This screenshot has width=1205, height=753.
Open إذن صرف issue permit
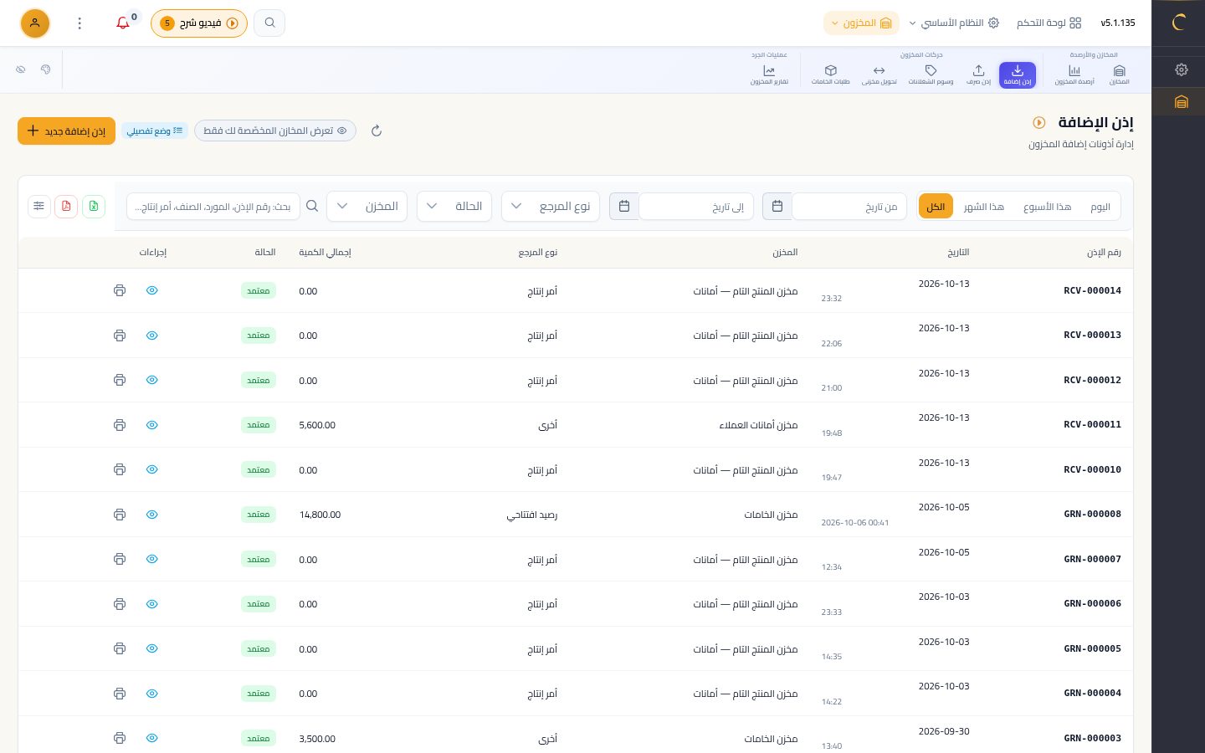click(x=978, y=74)
